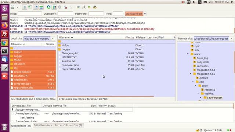Screen dimensions: 235x132
Task: Collapse the www folder in remote tree
Action: point(188,54)
